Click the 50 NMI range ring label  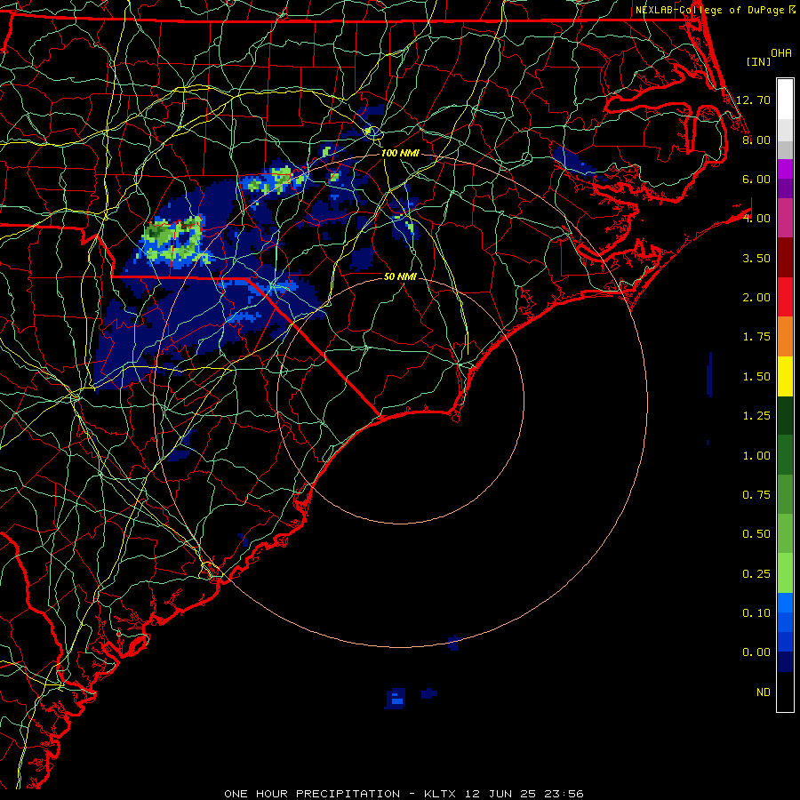[x=400, y=276]
